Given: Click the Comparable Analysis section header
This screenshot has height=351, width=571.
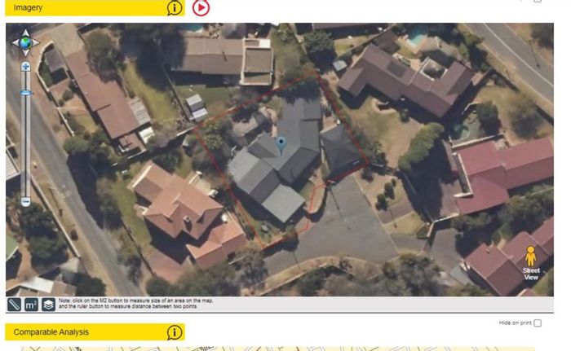Looking at the screenshot, I should pyautogui.click(x=95, y=332).
